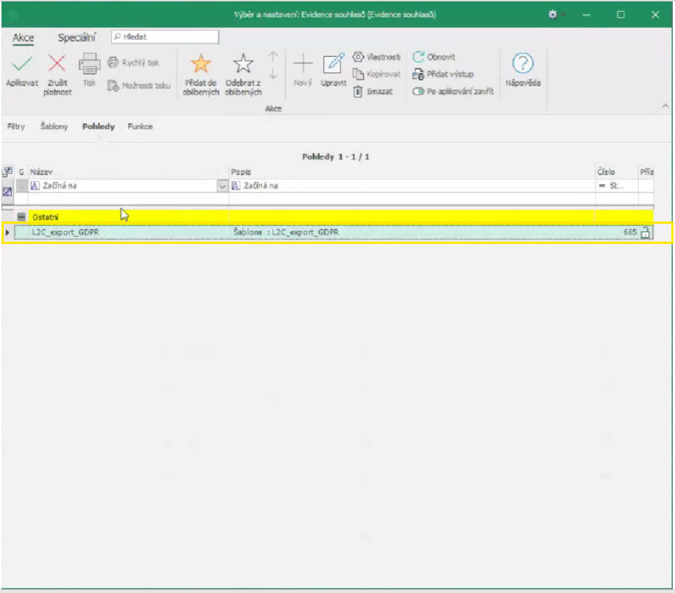Switch to the Filtry tab
Viewport: 675px width, 593px height.
16,127
